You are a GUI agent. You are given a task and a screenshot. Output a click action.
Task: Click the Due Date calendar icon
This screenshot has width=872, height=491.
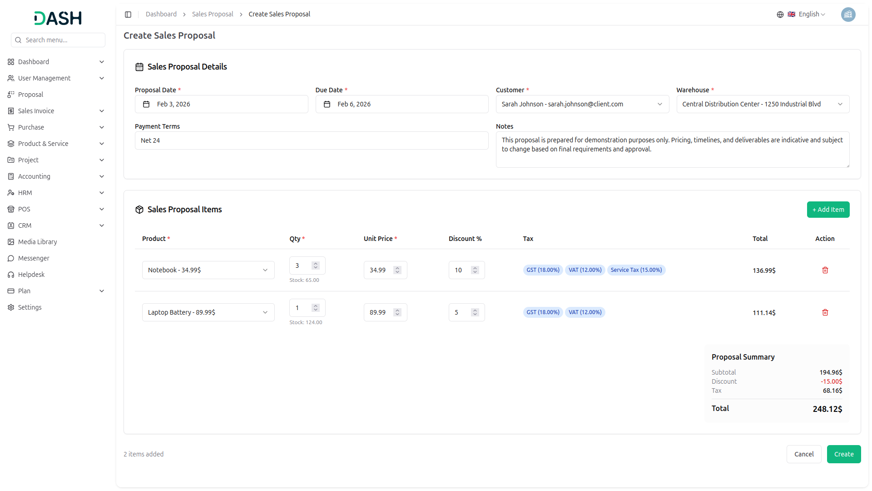click(327, 104)
